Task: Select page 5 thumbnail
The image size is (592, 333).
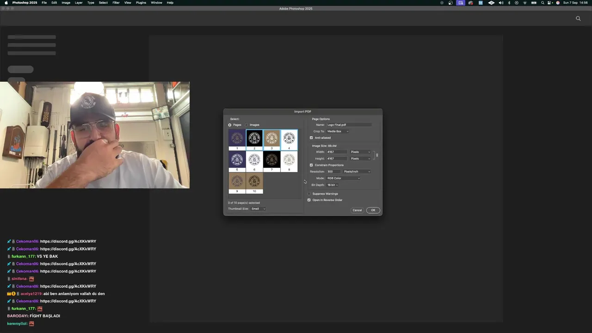Action: pos(237,161)
